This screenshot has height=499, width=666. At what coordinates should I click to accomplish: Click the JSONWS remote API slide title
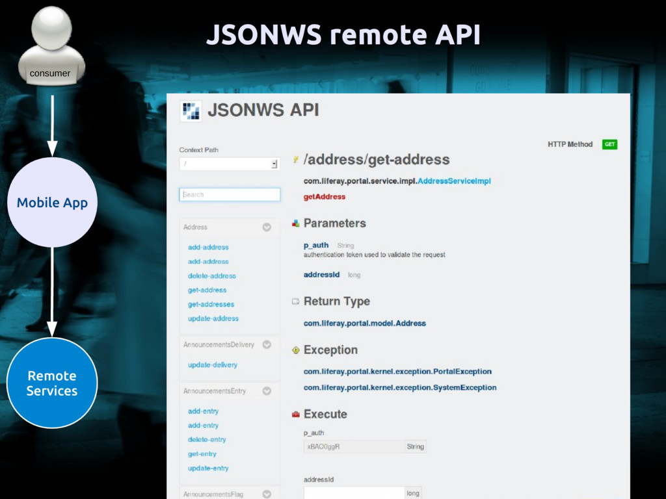point(343,34)
